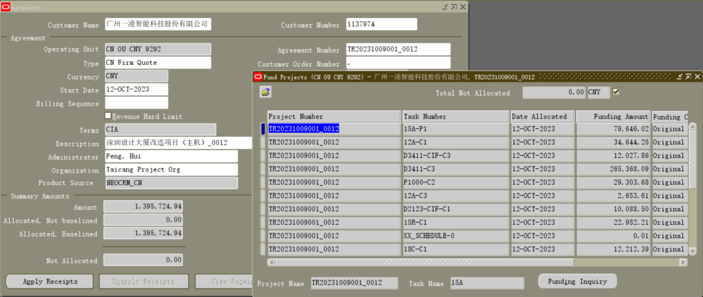Image resolution: width=703 pixels, height=297 pixels.
Task: Click funding amount 34,644.25
Action: click(x=613, y=142)
